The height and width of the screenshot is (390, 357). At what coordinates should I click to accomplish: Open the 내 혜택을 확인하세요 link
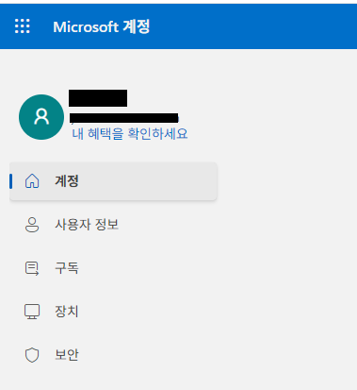click(x=130, y=134)
